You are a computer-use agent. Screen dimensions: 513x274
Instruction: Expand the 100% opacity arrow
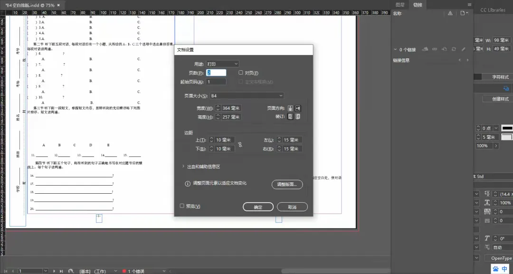tap(496, 146)
